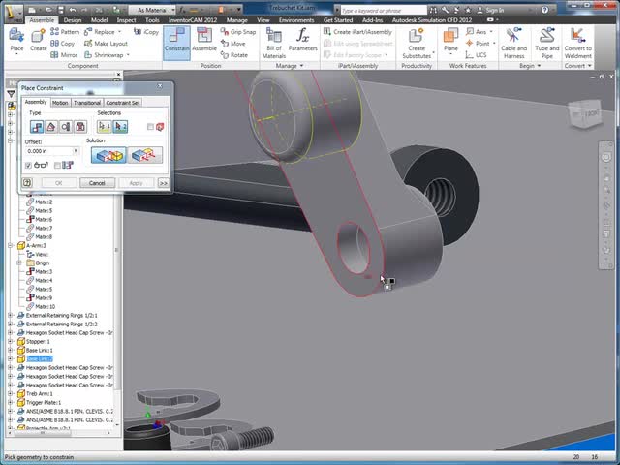The height and width of the screenshot is (465, 620).
Task: Open the Design ribbon tab
Action: click(73, 20)
